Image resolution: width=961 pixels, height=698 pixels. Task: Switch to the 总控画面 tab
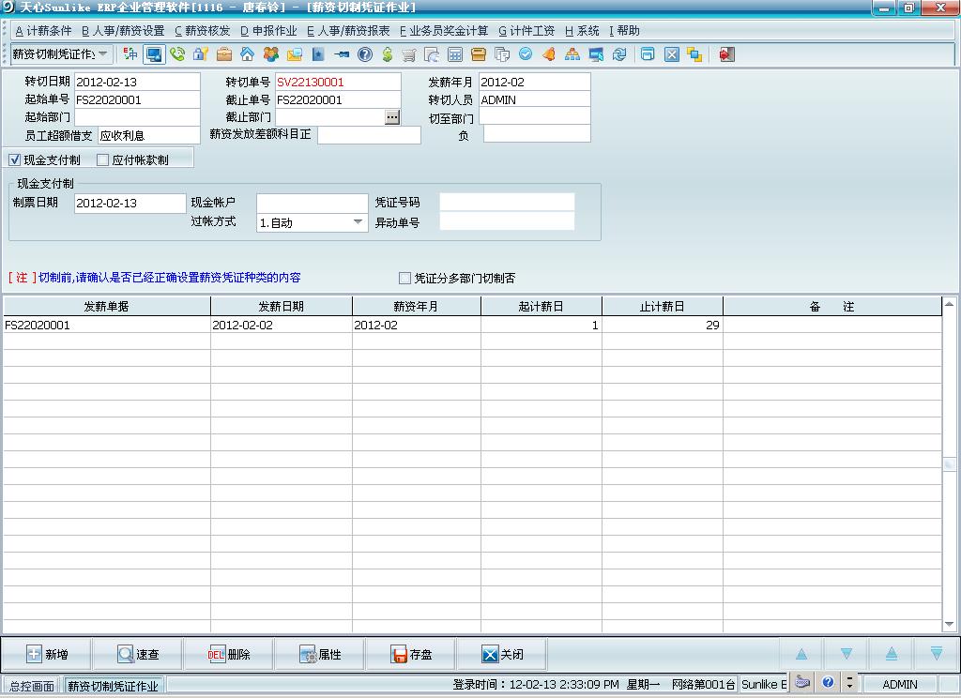click(x=32, y=686)
